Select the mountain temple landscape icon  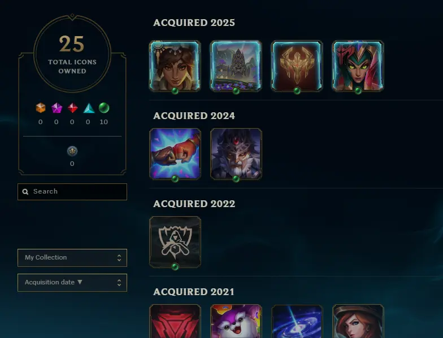click(236, 66)
